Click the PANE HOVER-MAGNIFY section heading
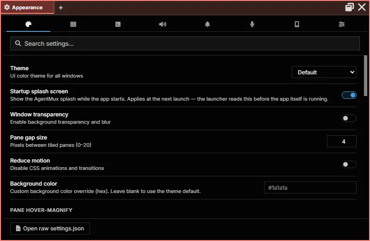This screenshot has width=370, height=241. (41, 210)
